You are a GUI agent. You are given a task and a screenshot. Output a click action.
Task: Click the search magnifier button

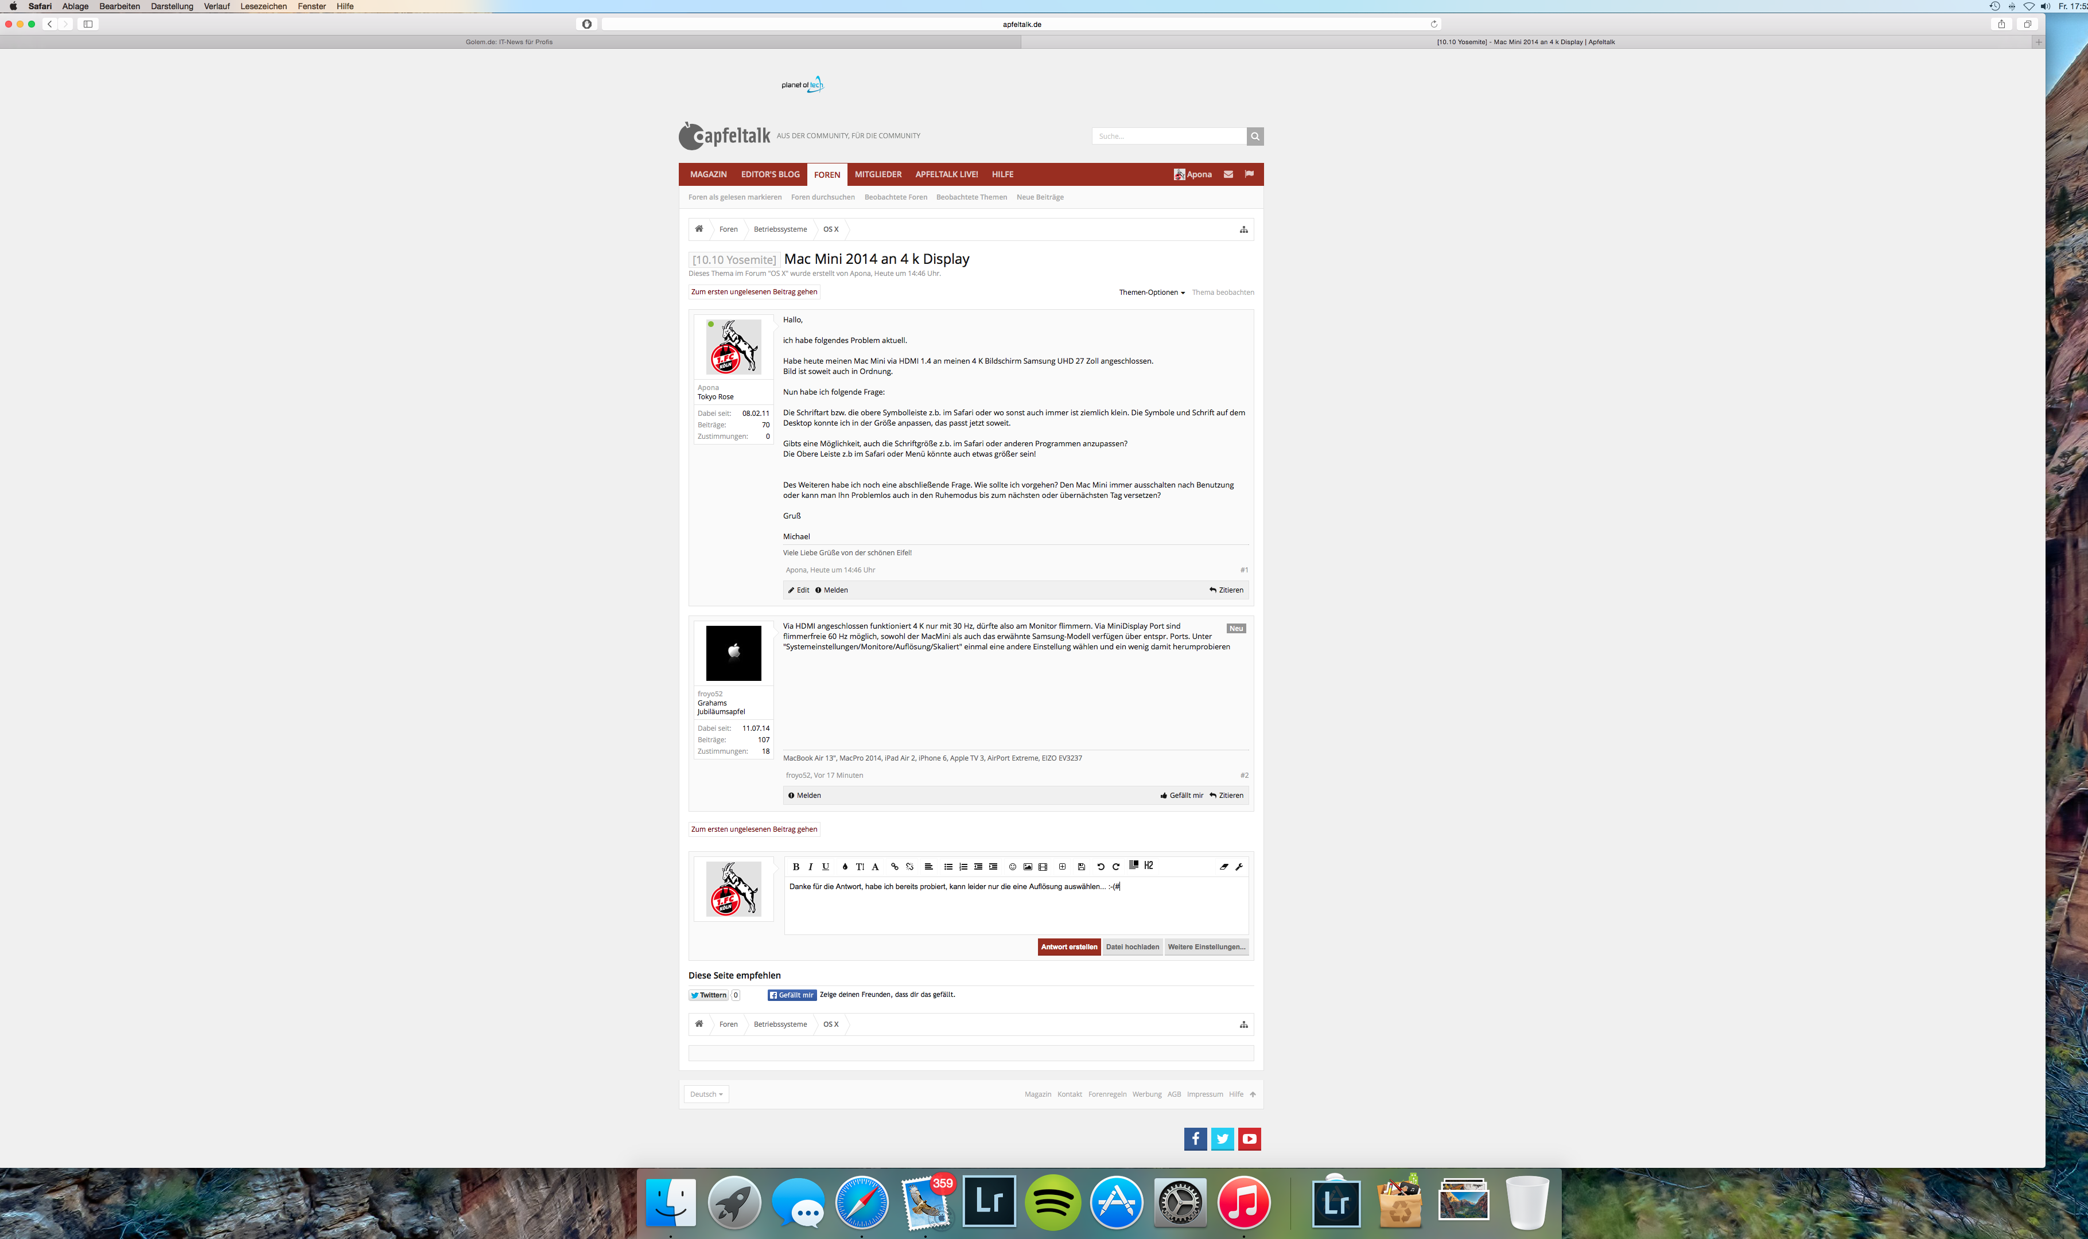pos(1254,136)
